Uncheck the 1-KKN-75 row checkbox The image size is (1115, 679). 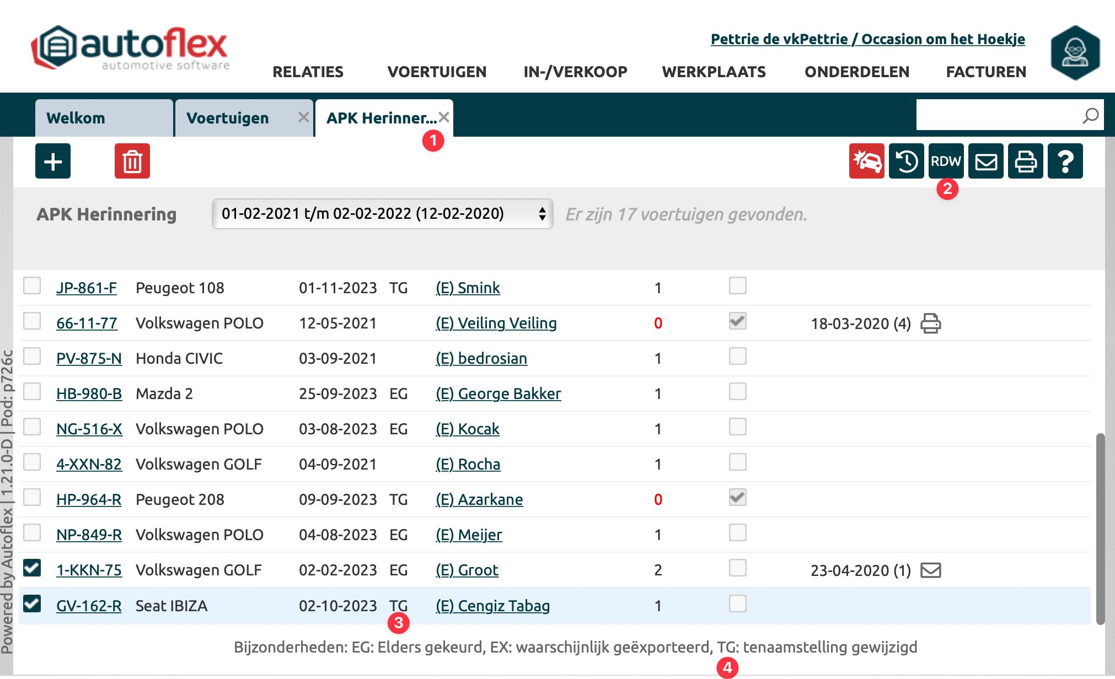click(x=32, y=568)
